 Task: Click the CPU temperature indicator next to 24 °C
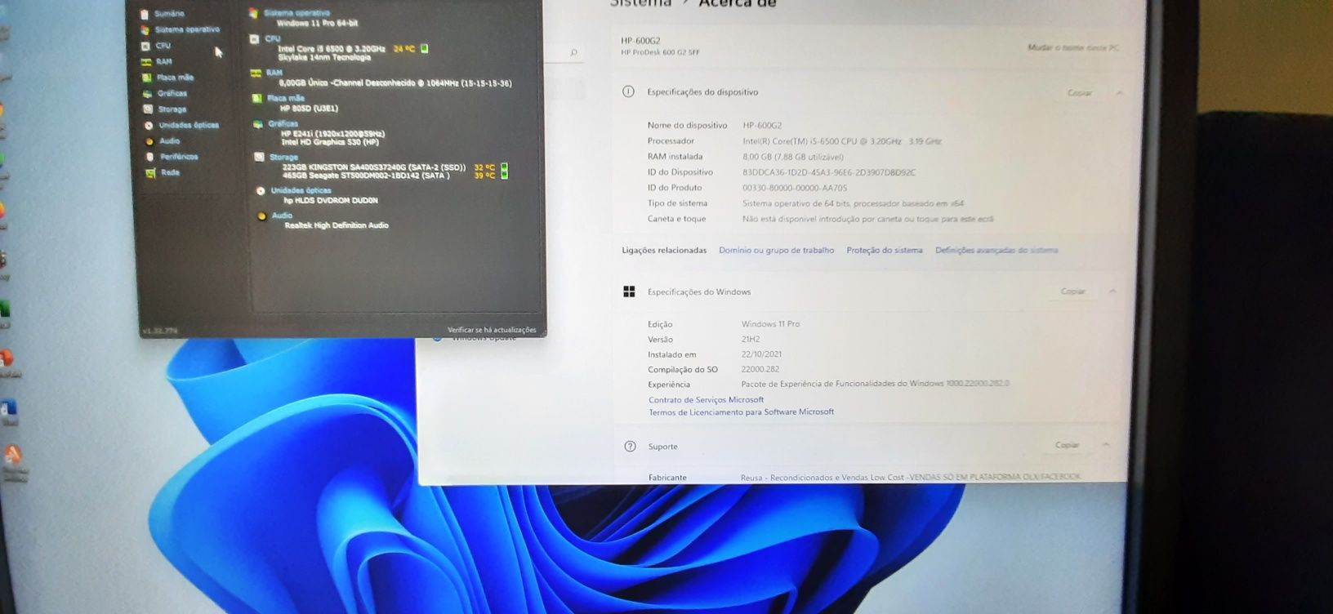(x=424, y=48)
